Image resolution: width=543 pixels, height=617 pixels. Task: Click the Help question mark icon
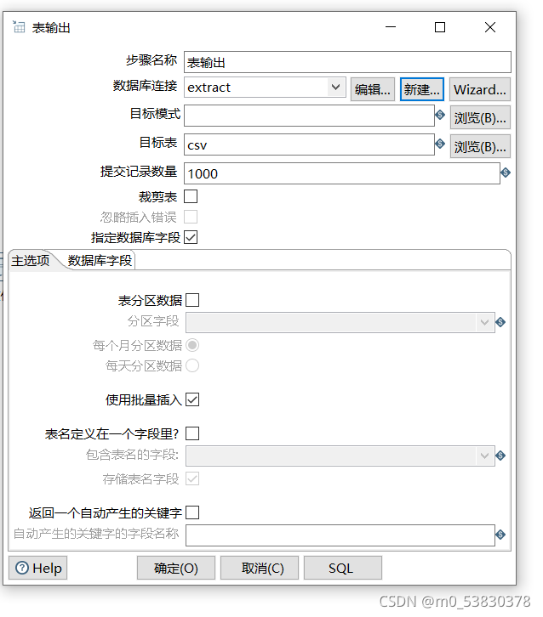(22, 568)
